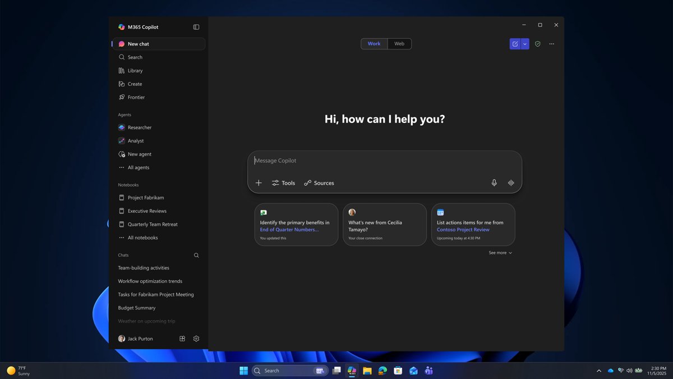Start voice chat waveform icon
Image resolution: width=673 pixels, height=379 pixels.
[x=511, y=183]
